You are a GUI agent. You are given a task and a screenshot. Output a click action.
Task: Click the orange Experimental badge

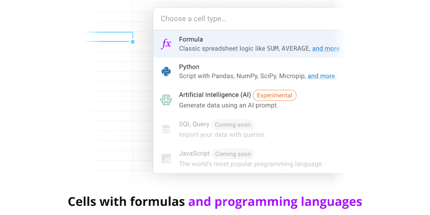click(275, 95)
